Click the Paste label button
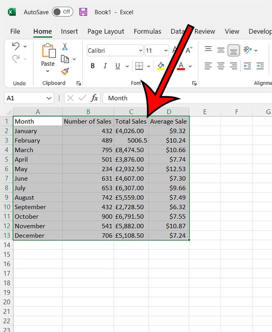 tap(48, 64)
